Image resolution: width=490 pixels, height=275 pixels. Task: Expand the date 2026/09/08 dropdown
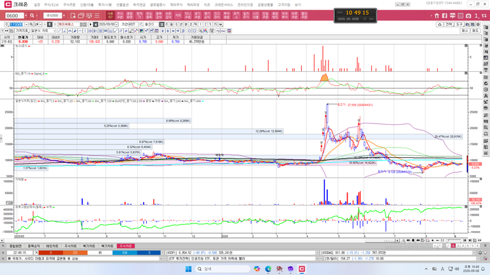[117, 24]
